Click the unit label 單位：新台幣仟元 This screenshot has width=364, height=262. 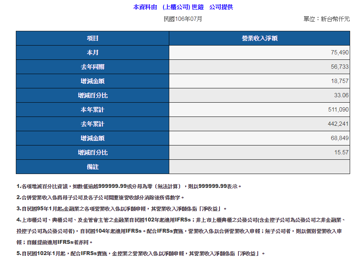(327, 19)
